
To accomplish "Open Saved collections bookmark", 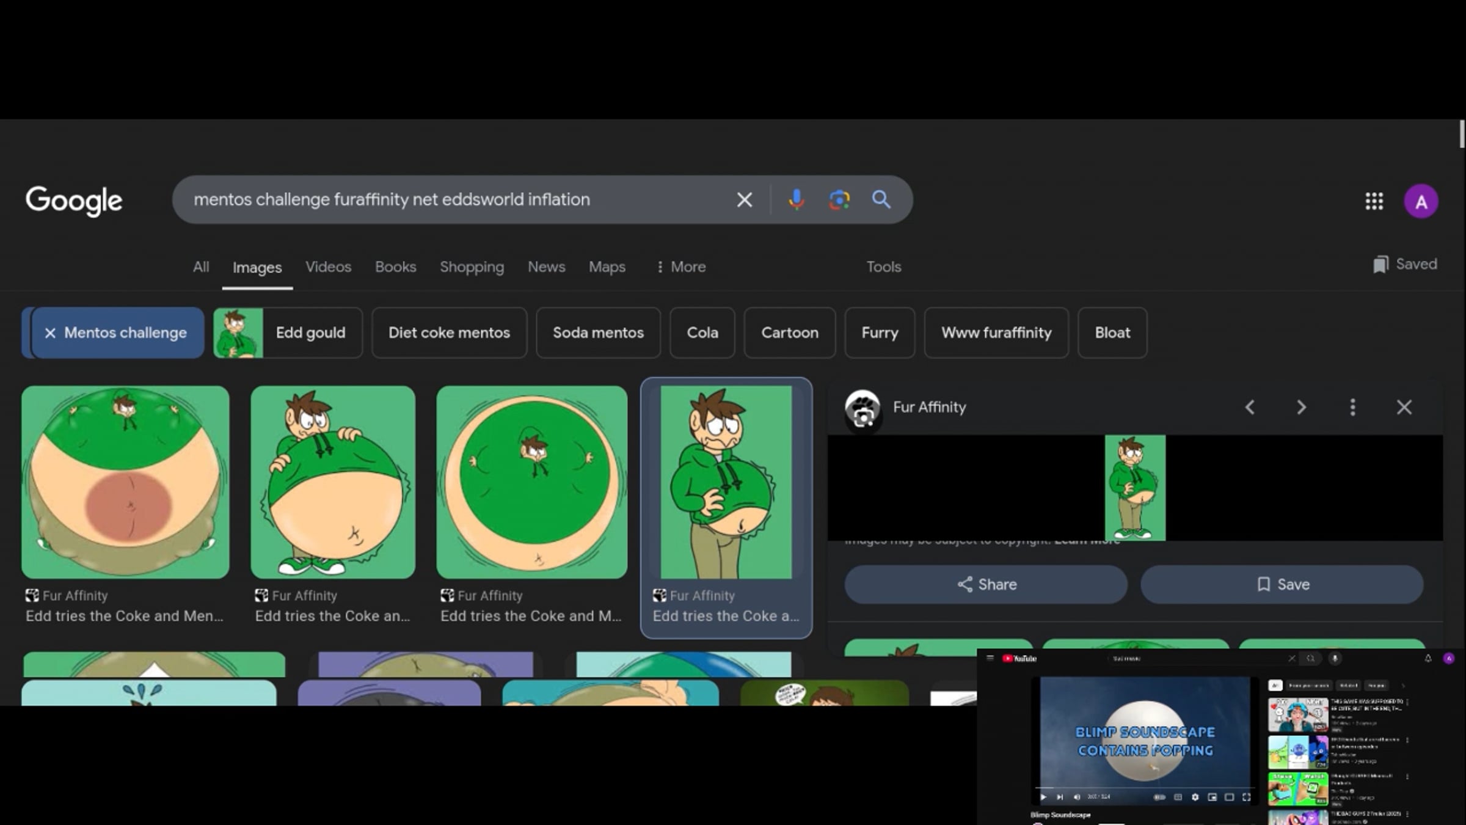I will [1405, 264].
